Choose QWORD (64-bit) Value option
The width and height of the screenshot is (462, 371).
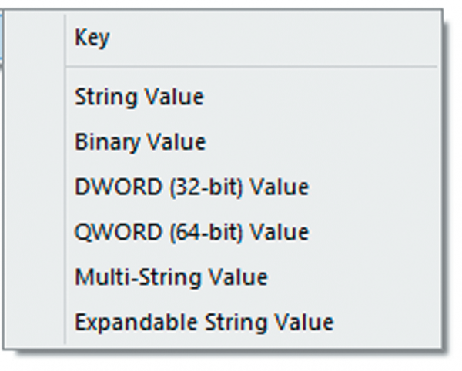[x=191, y=231]
